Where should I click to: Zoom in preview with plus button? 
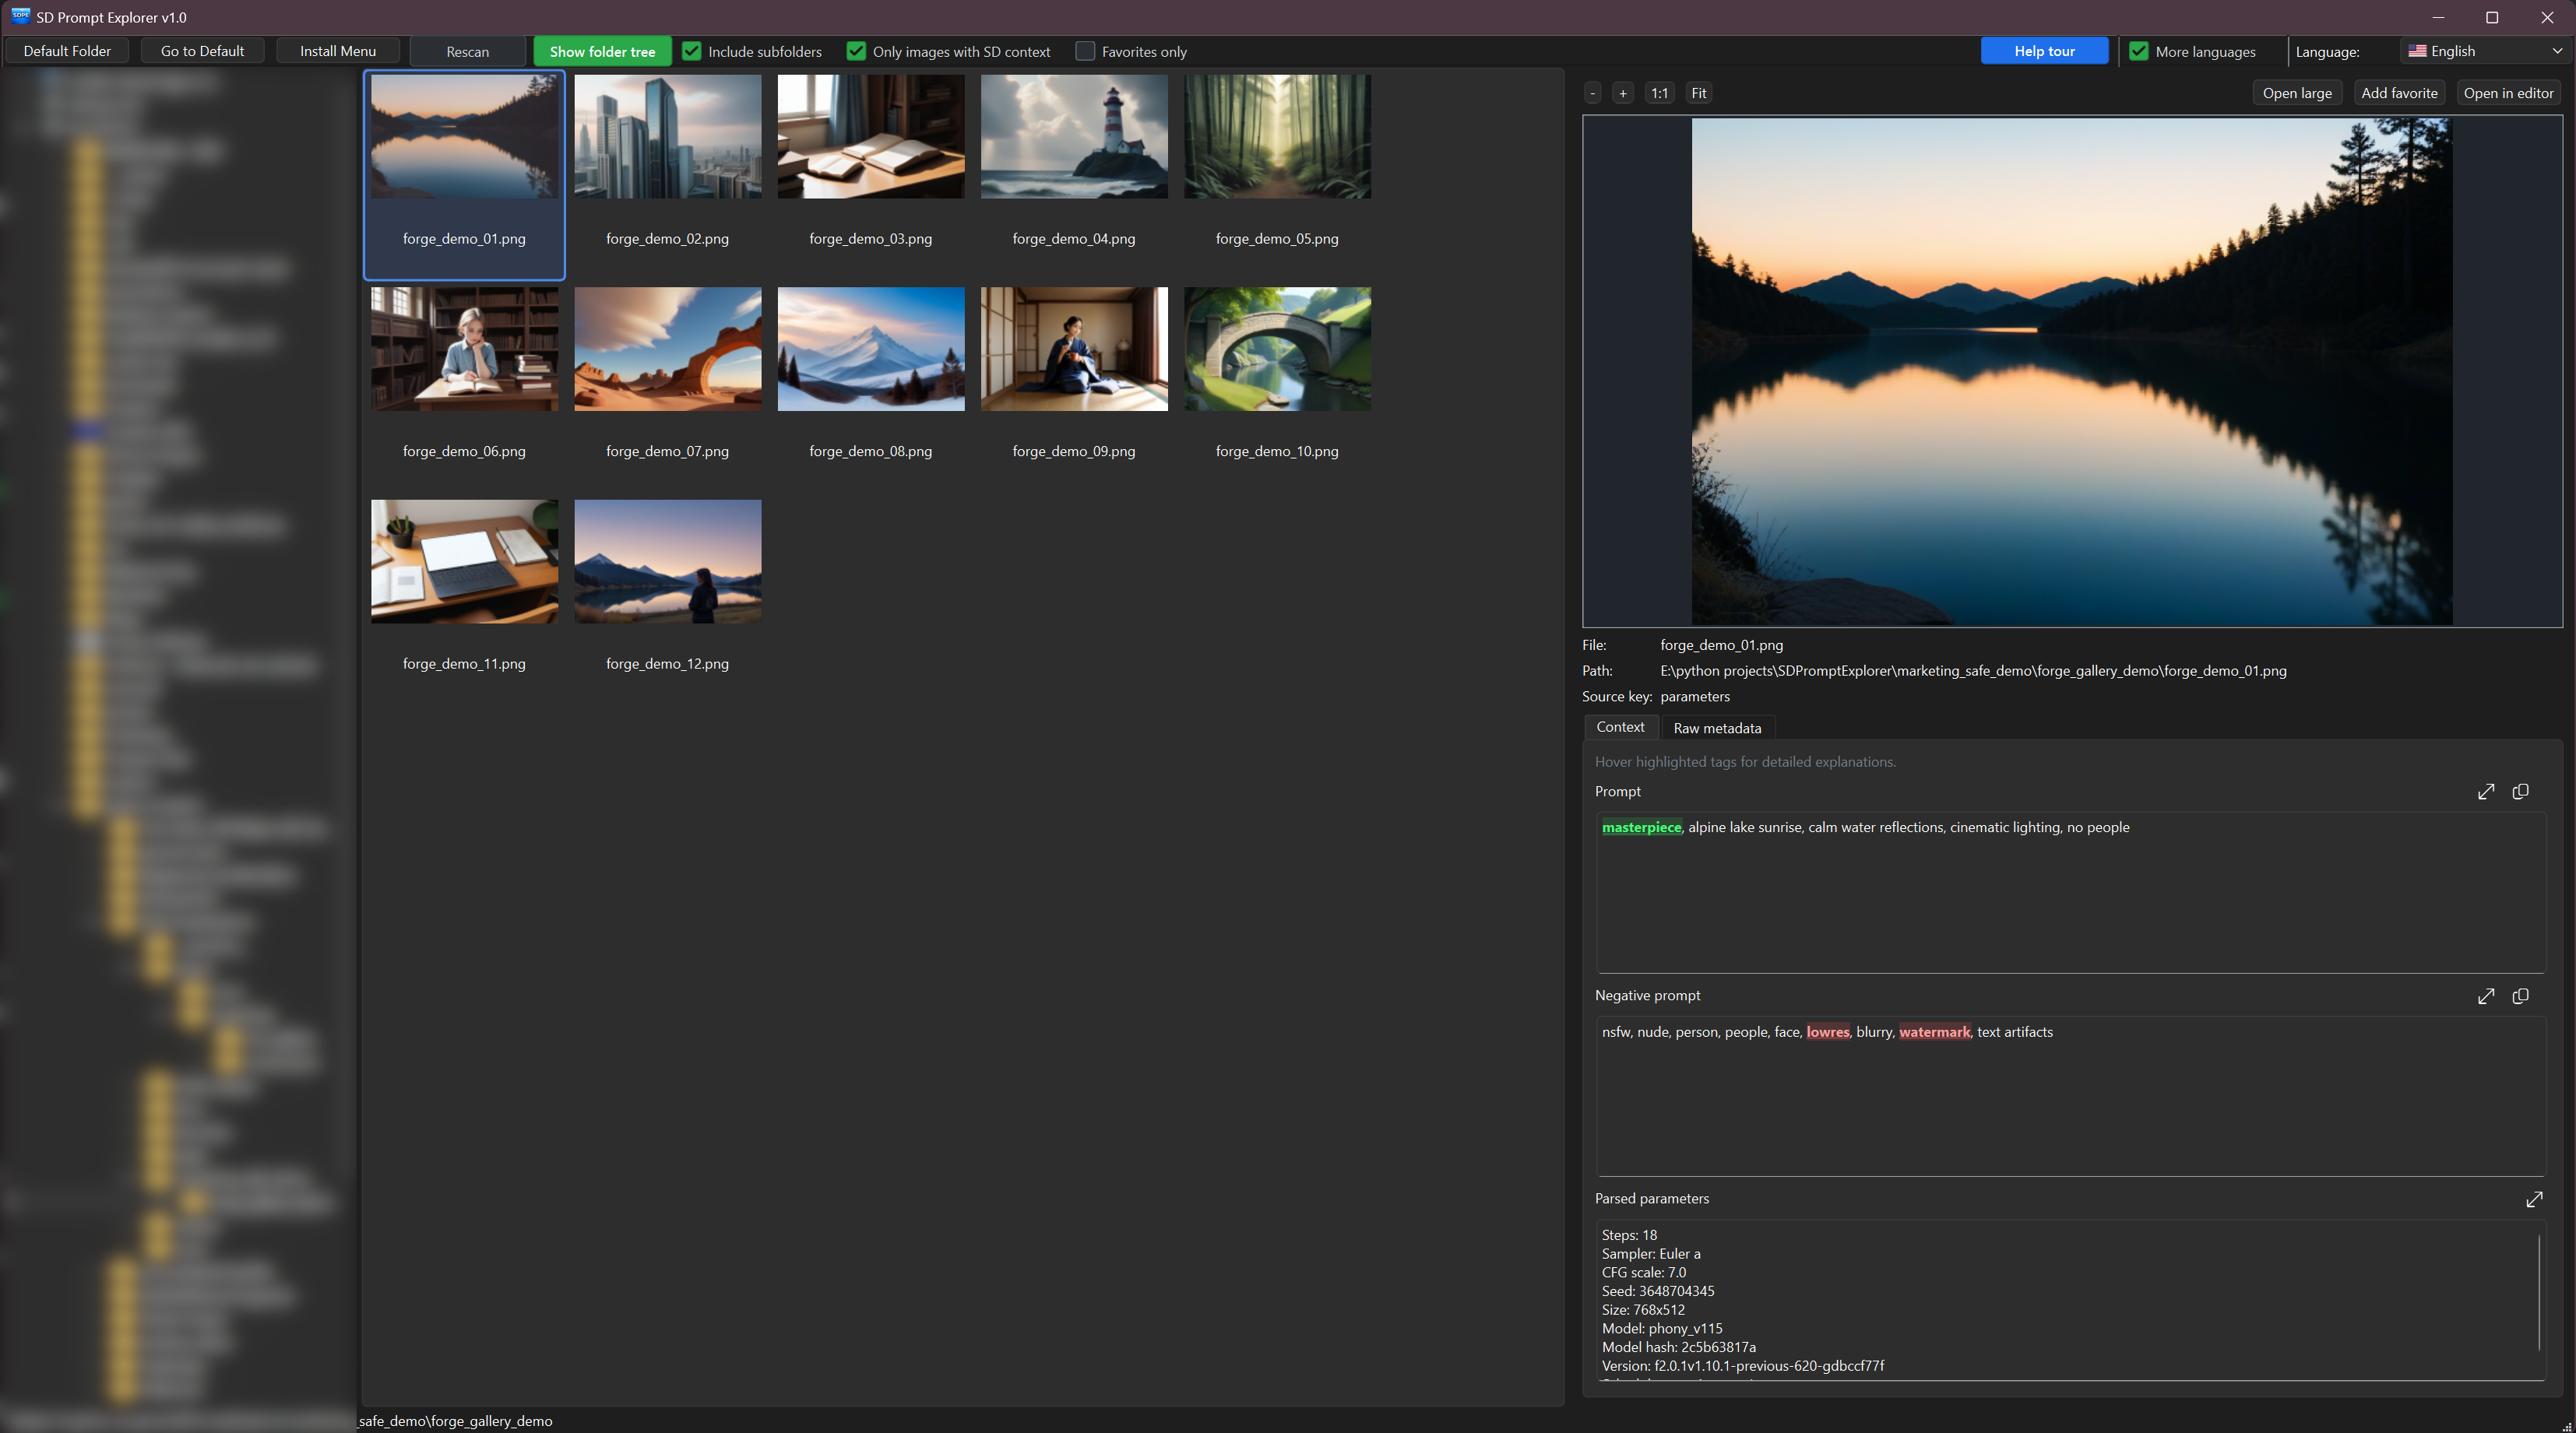point(1623,93)
